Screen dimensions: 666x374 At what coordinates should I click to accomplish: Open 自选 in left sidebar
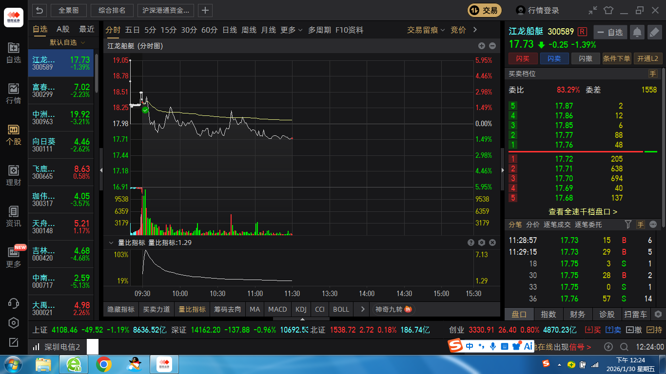coord(14,53)
